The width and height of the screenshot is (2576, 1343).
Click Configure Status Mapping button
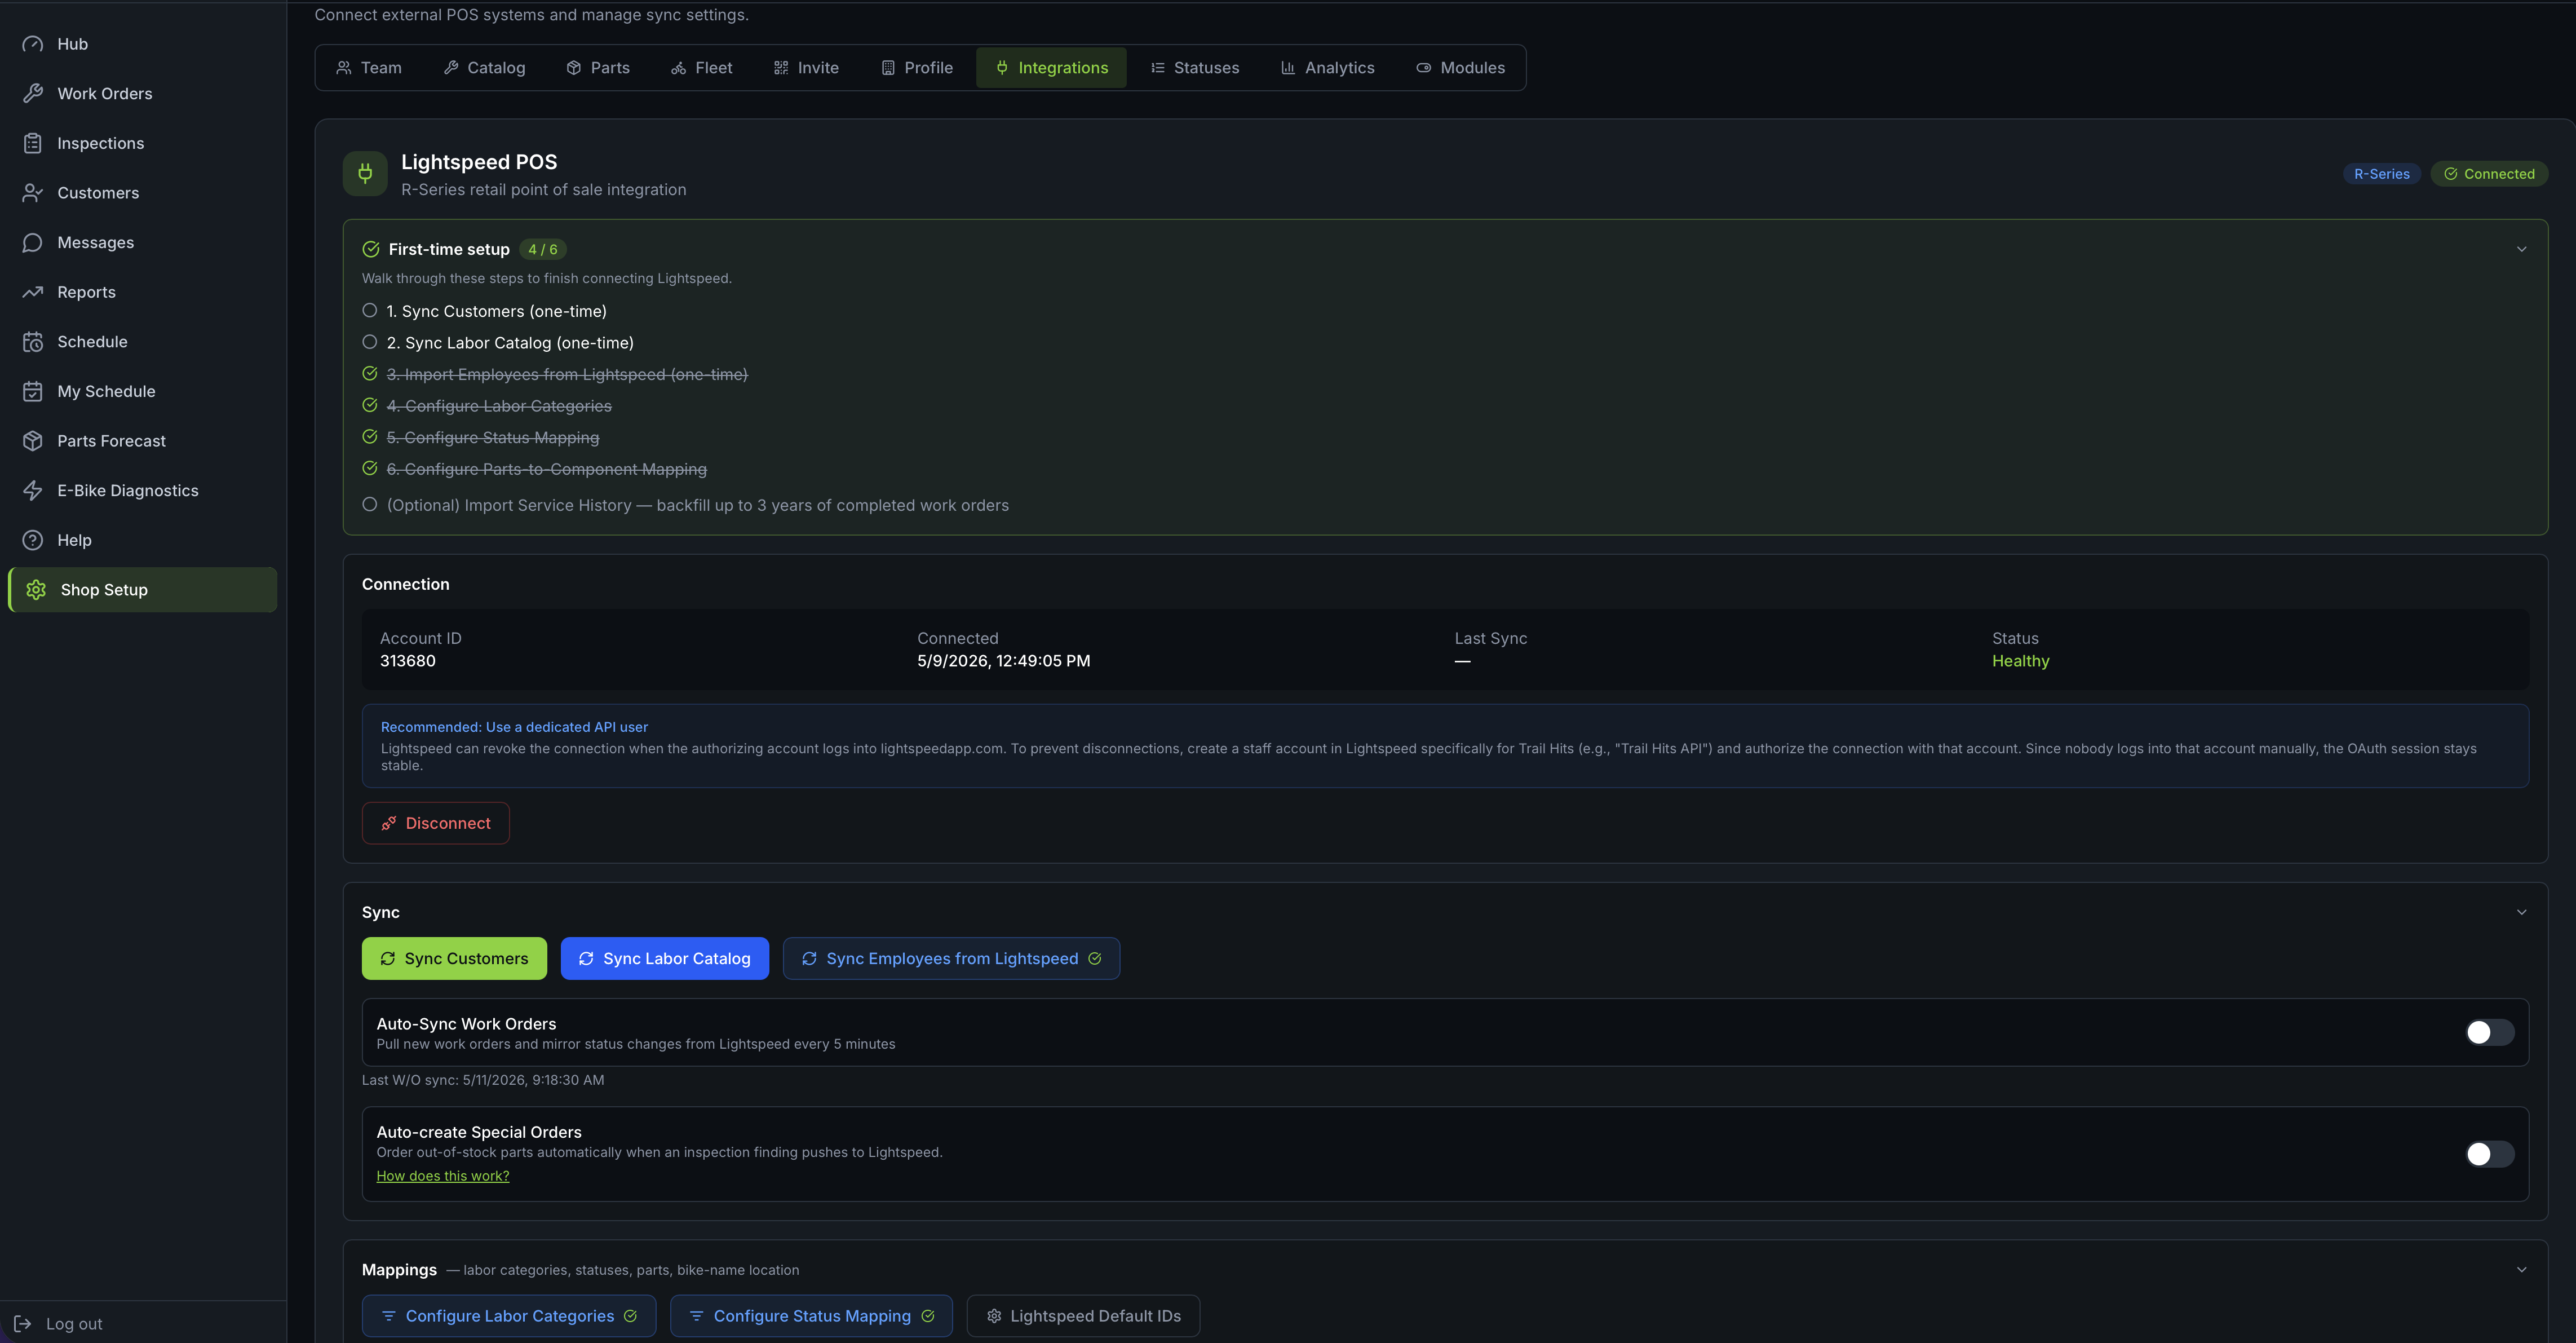pyautogui.click(x=811, y=1316)
